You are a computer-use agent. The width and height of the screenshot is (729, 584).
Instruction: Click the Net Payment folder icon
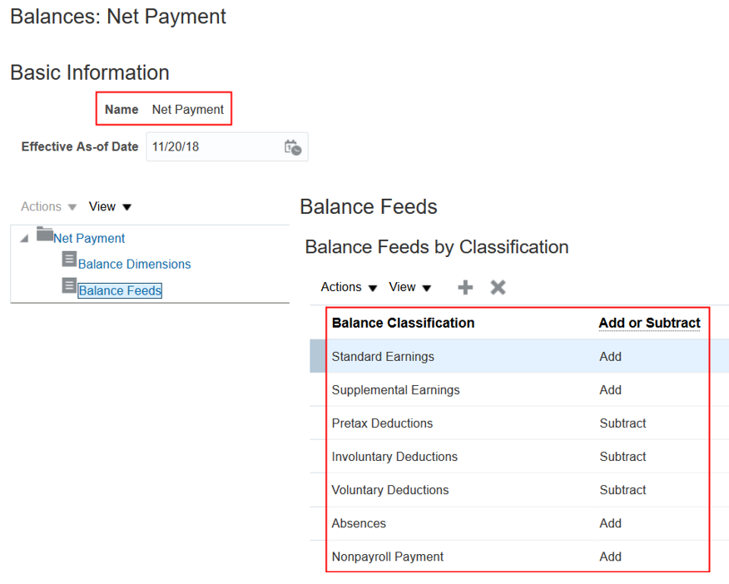click(44, 235)
